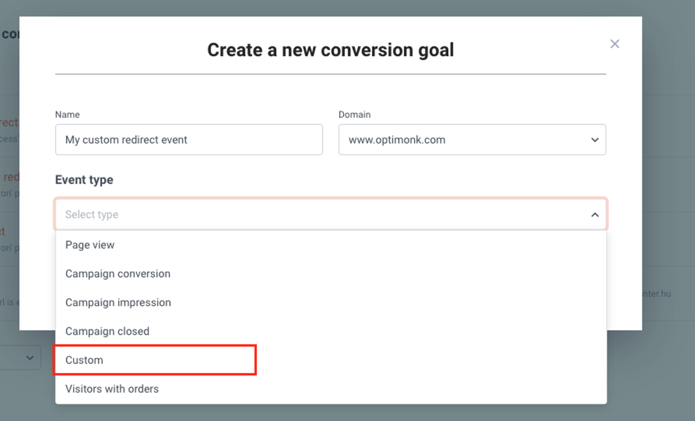
Task: Pick Visitors with orders option
Action: pos(331,389)
